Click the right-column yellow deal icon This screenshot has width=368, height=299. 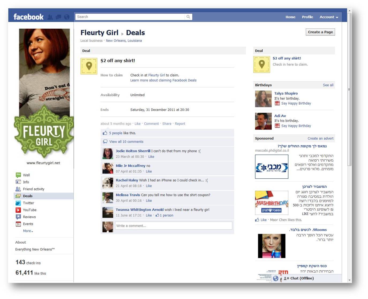[262, 64]
